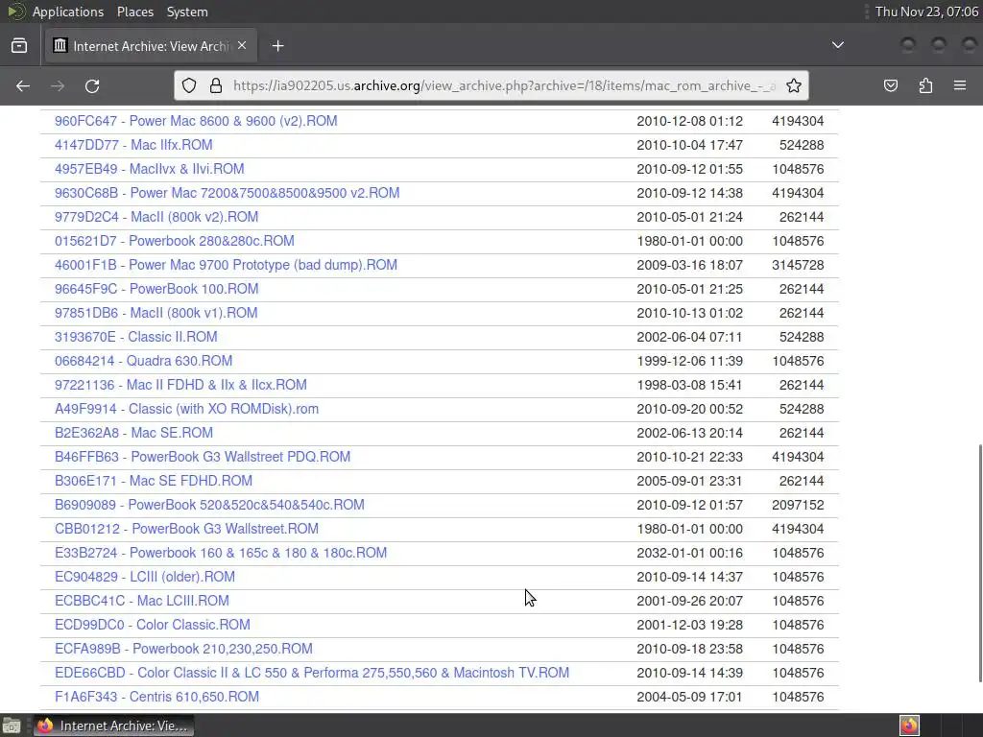Click the back navigation arrow
This screenshot has width=983, height=737.
coord(23,85)
